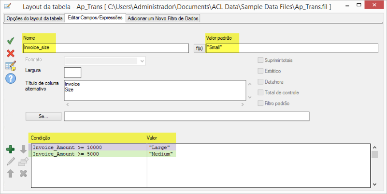Screen dimensions: 387x194
Task: Enable the Suprimir totais checkbox
Action: [x=261, y=60]
